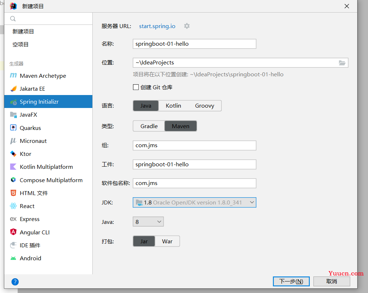Enable the 创建 Git 仓库 checkbox
This screenshot has height=293, width=368.
(x=135, y=87)
